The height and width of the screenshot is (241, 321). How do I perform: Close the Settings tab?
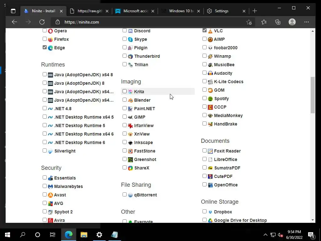pos(244,11)
